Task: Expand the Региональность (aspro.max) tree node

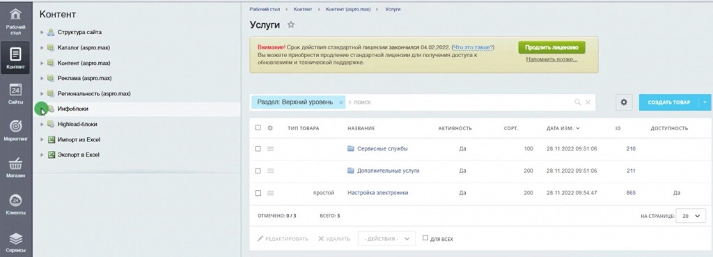Action: (x=42, y=94)
